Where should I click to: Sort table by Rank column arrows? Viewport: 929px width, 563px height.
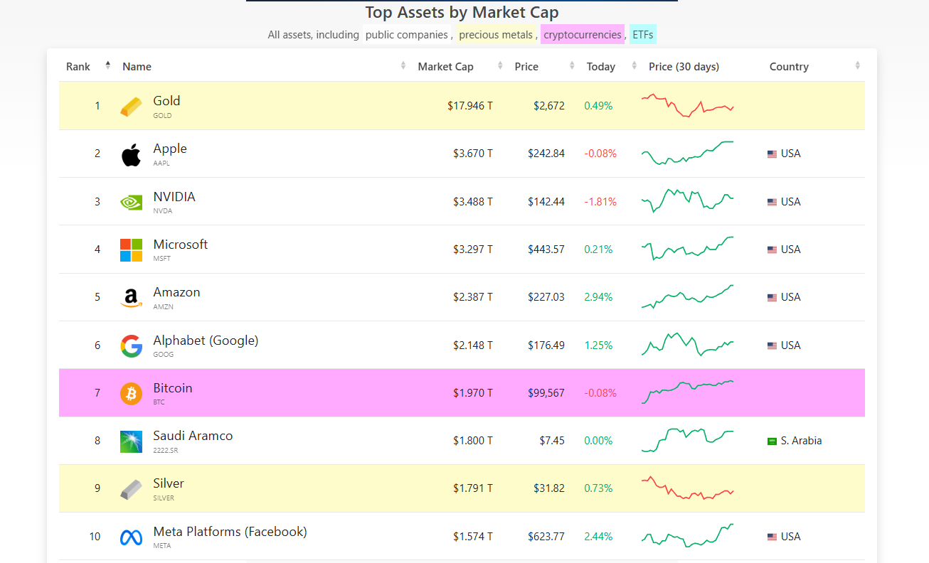point(108,65)
